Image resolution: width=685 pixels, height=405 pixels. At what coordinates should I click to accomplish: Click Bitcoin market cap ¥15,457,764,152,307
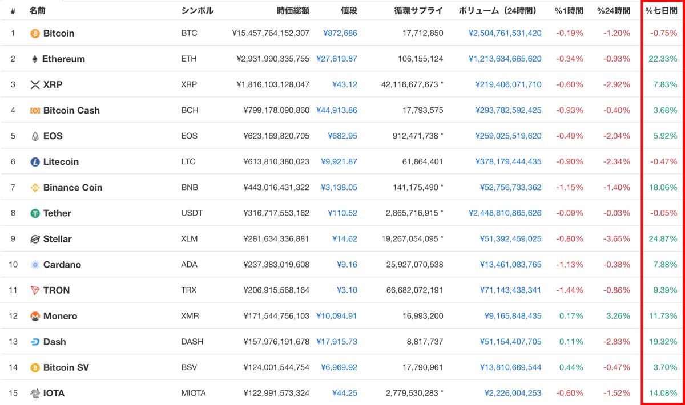271,33
